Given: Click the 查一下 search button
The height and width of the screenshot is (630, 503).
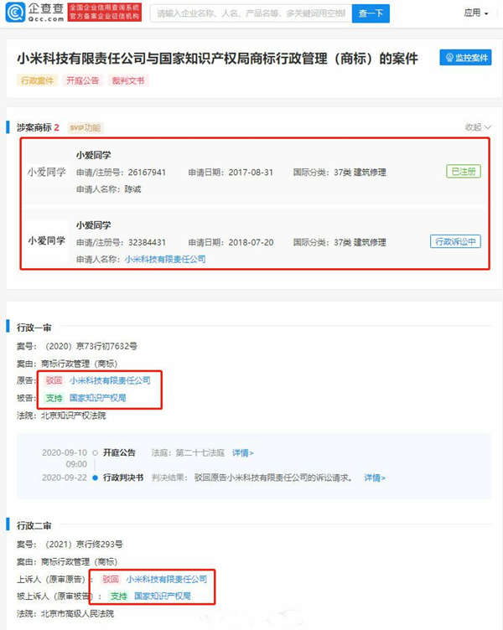Looking at the screenshot, I should point(371,13).
